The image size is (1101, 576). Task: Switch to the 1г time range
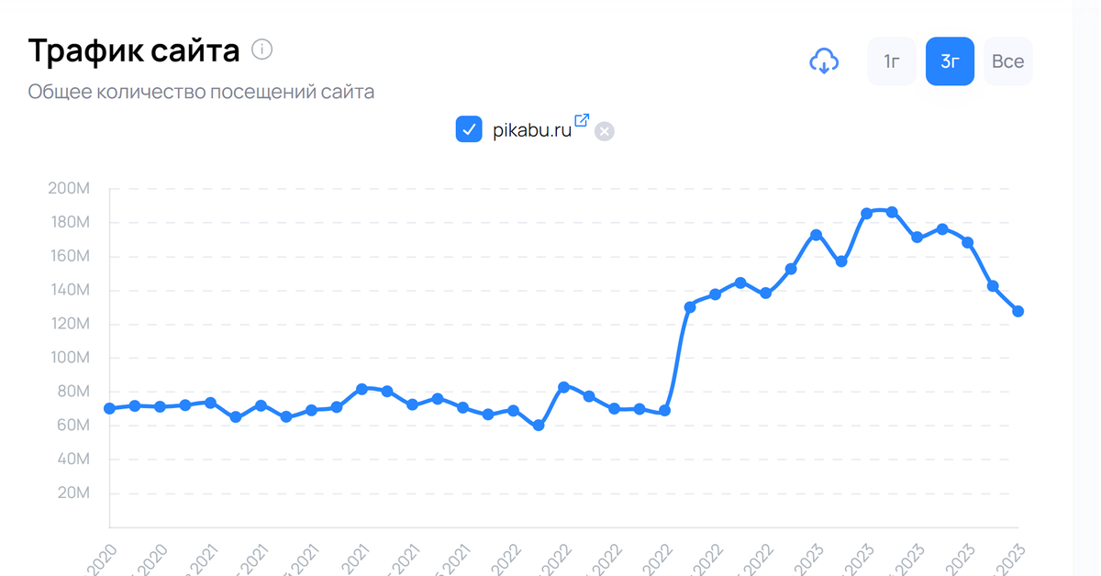891,61
